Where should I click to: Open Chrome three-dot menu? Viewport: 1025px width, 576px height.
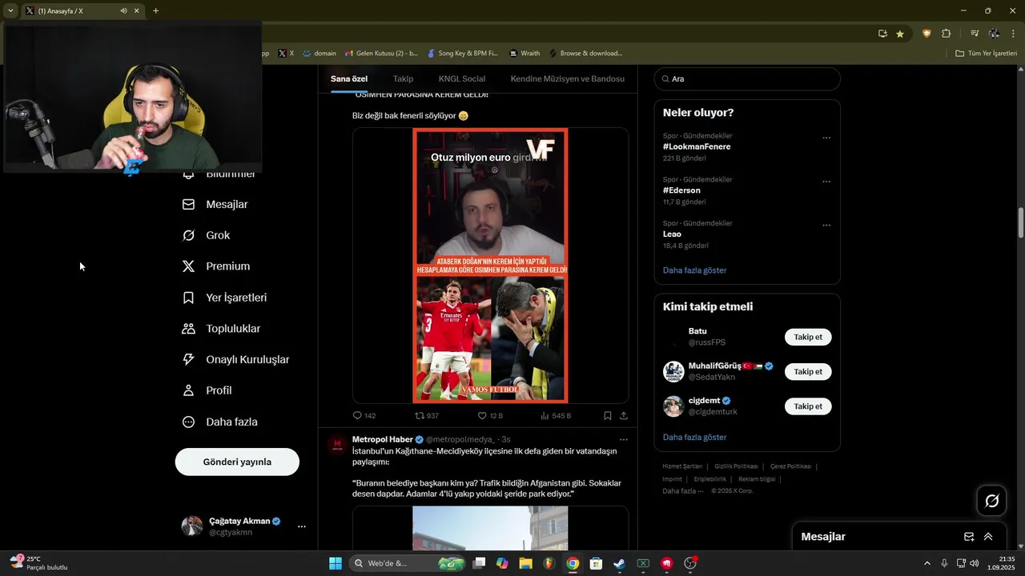(x=1013, y=34)
